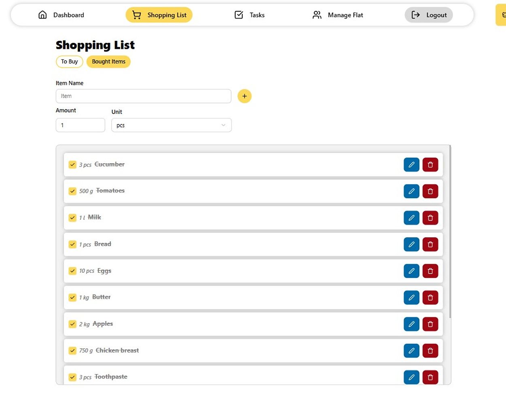The height and width of the screenshot is (396, 506).
Task: Uncheck the Toothpaste checkbox
Action: (x=72, y=377)
